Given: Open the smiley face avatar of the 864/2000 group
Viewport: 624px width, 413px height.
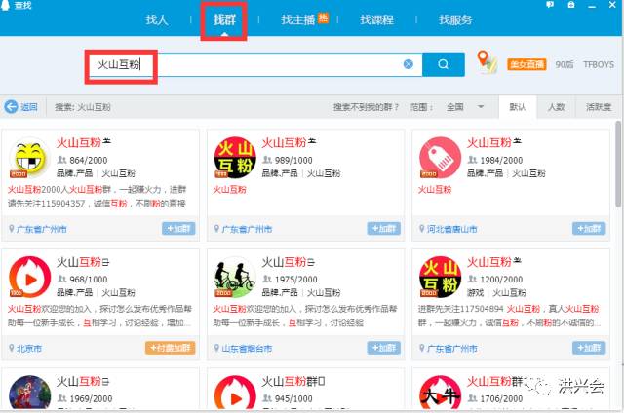Looking at the screenshot, I should pyautogui.click(x=30, y=158).
